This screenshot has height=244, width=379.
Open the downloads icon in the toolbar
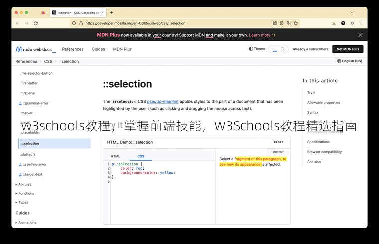[334, 23]
